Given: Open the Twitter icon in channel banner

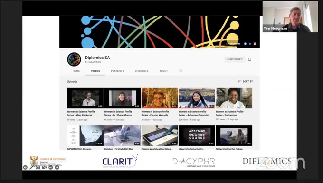Looking at the screenshot, I should pos(250,44).
